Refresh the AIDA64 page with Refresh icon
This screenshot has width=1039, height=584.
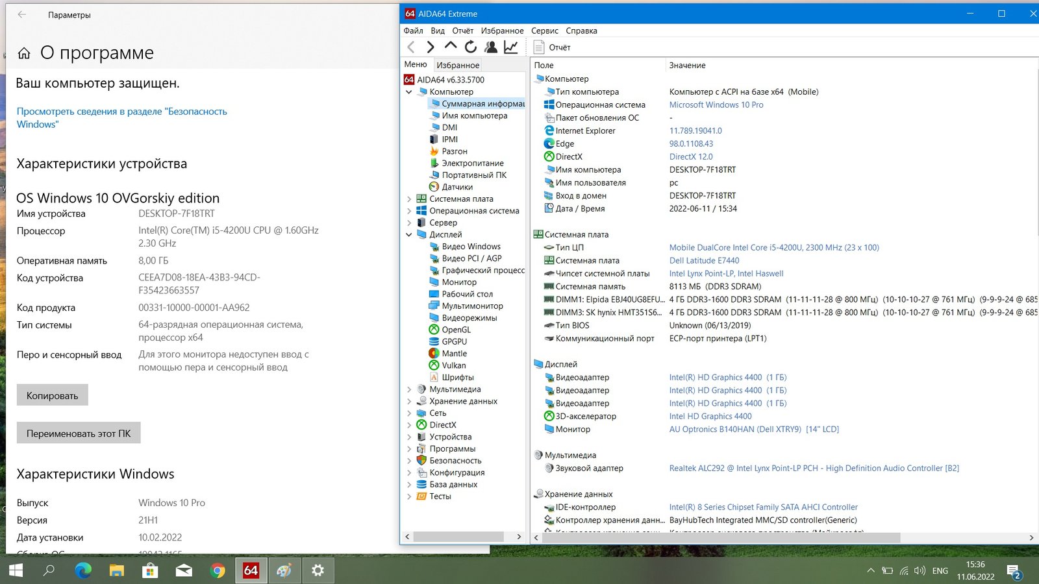(x=471, y=47)
